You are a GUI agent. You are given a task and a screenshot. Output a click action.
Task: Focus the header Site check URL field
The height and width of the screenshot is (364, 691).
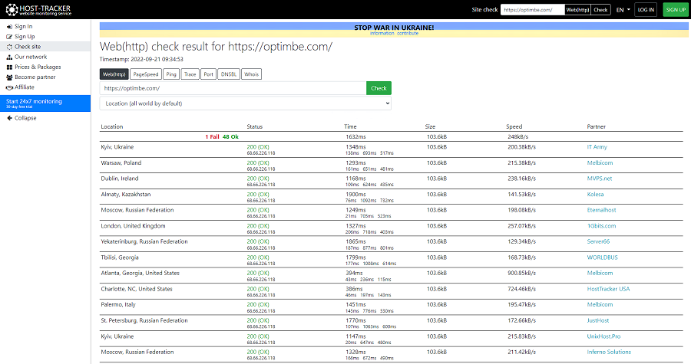tap(532, 10)
